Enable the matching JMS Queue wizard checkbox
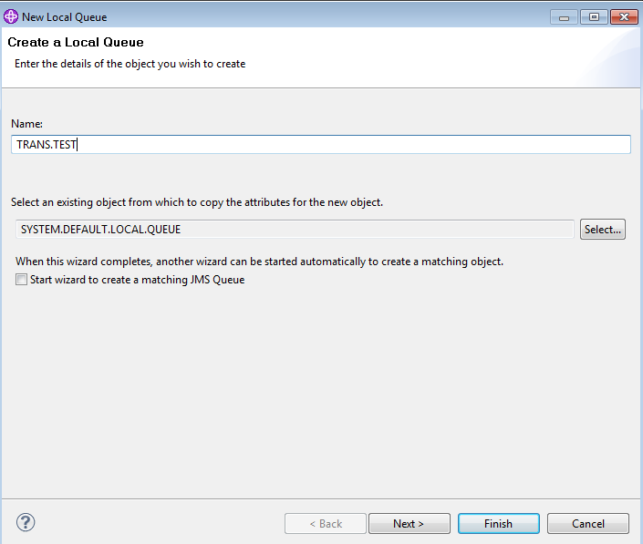The height and width of the screenshot is (544, 643). pyautogui.click(x=21, y=281)
